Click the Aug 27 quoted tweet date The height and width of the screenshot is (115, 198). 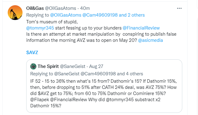pos(96,66)
